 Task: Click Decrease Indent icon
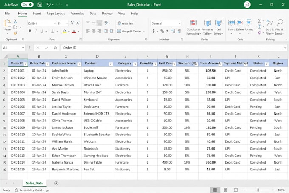(106, 31)
